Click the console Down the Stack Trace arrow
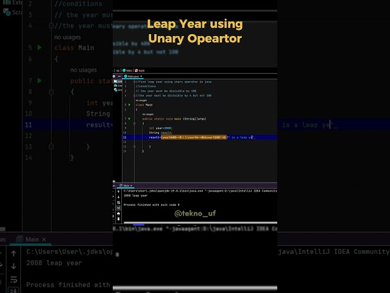 (118, 197)
